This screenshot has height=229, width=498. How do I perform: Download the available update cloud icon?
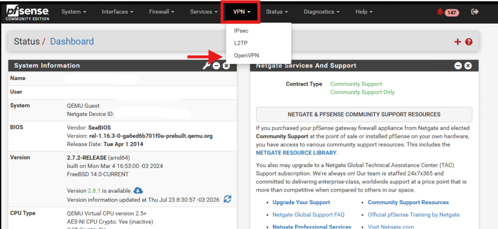click(x=139, y=190)
